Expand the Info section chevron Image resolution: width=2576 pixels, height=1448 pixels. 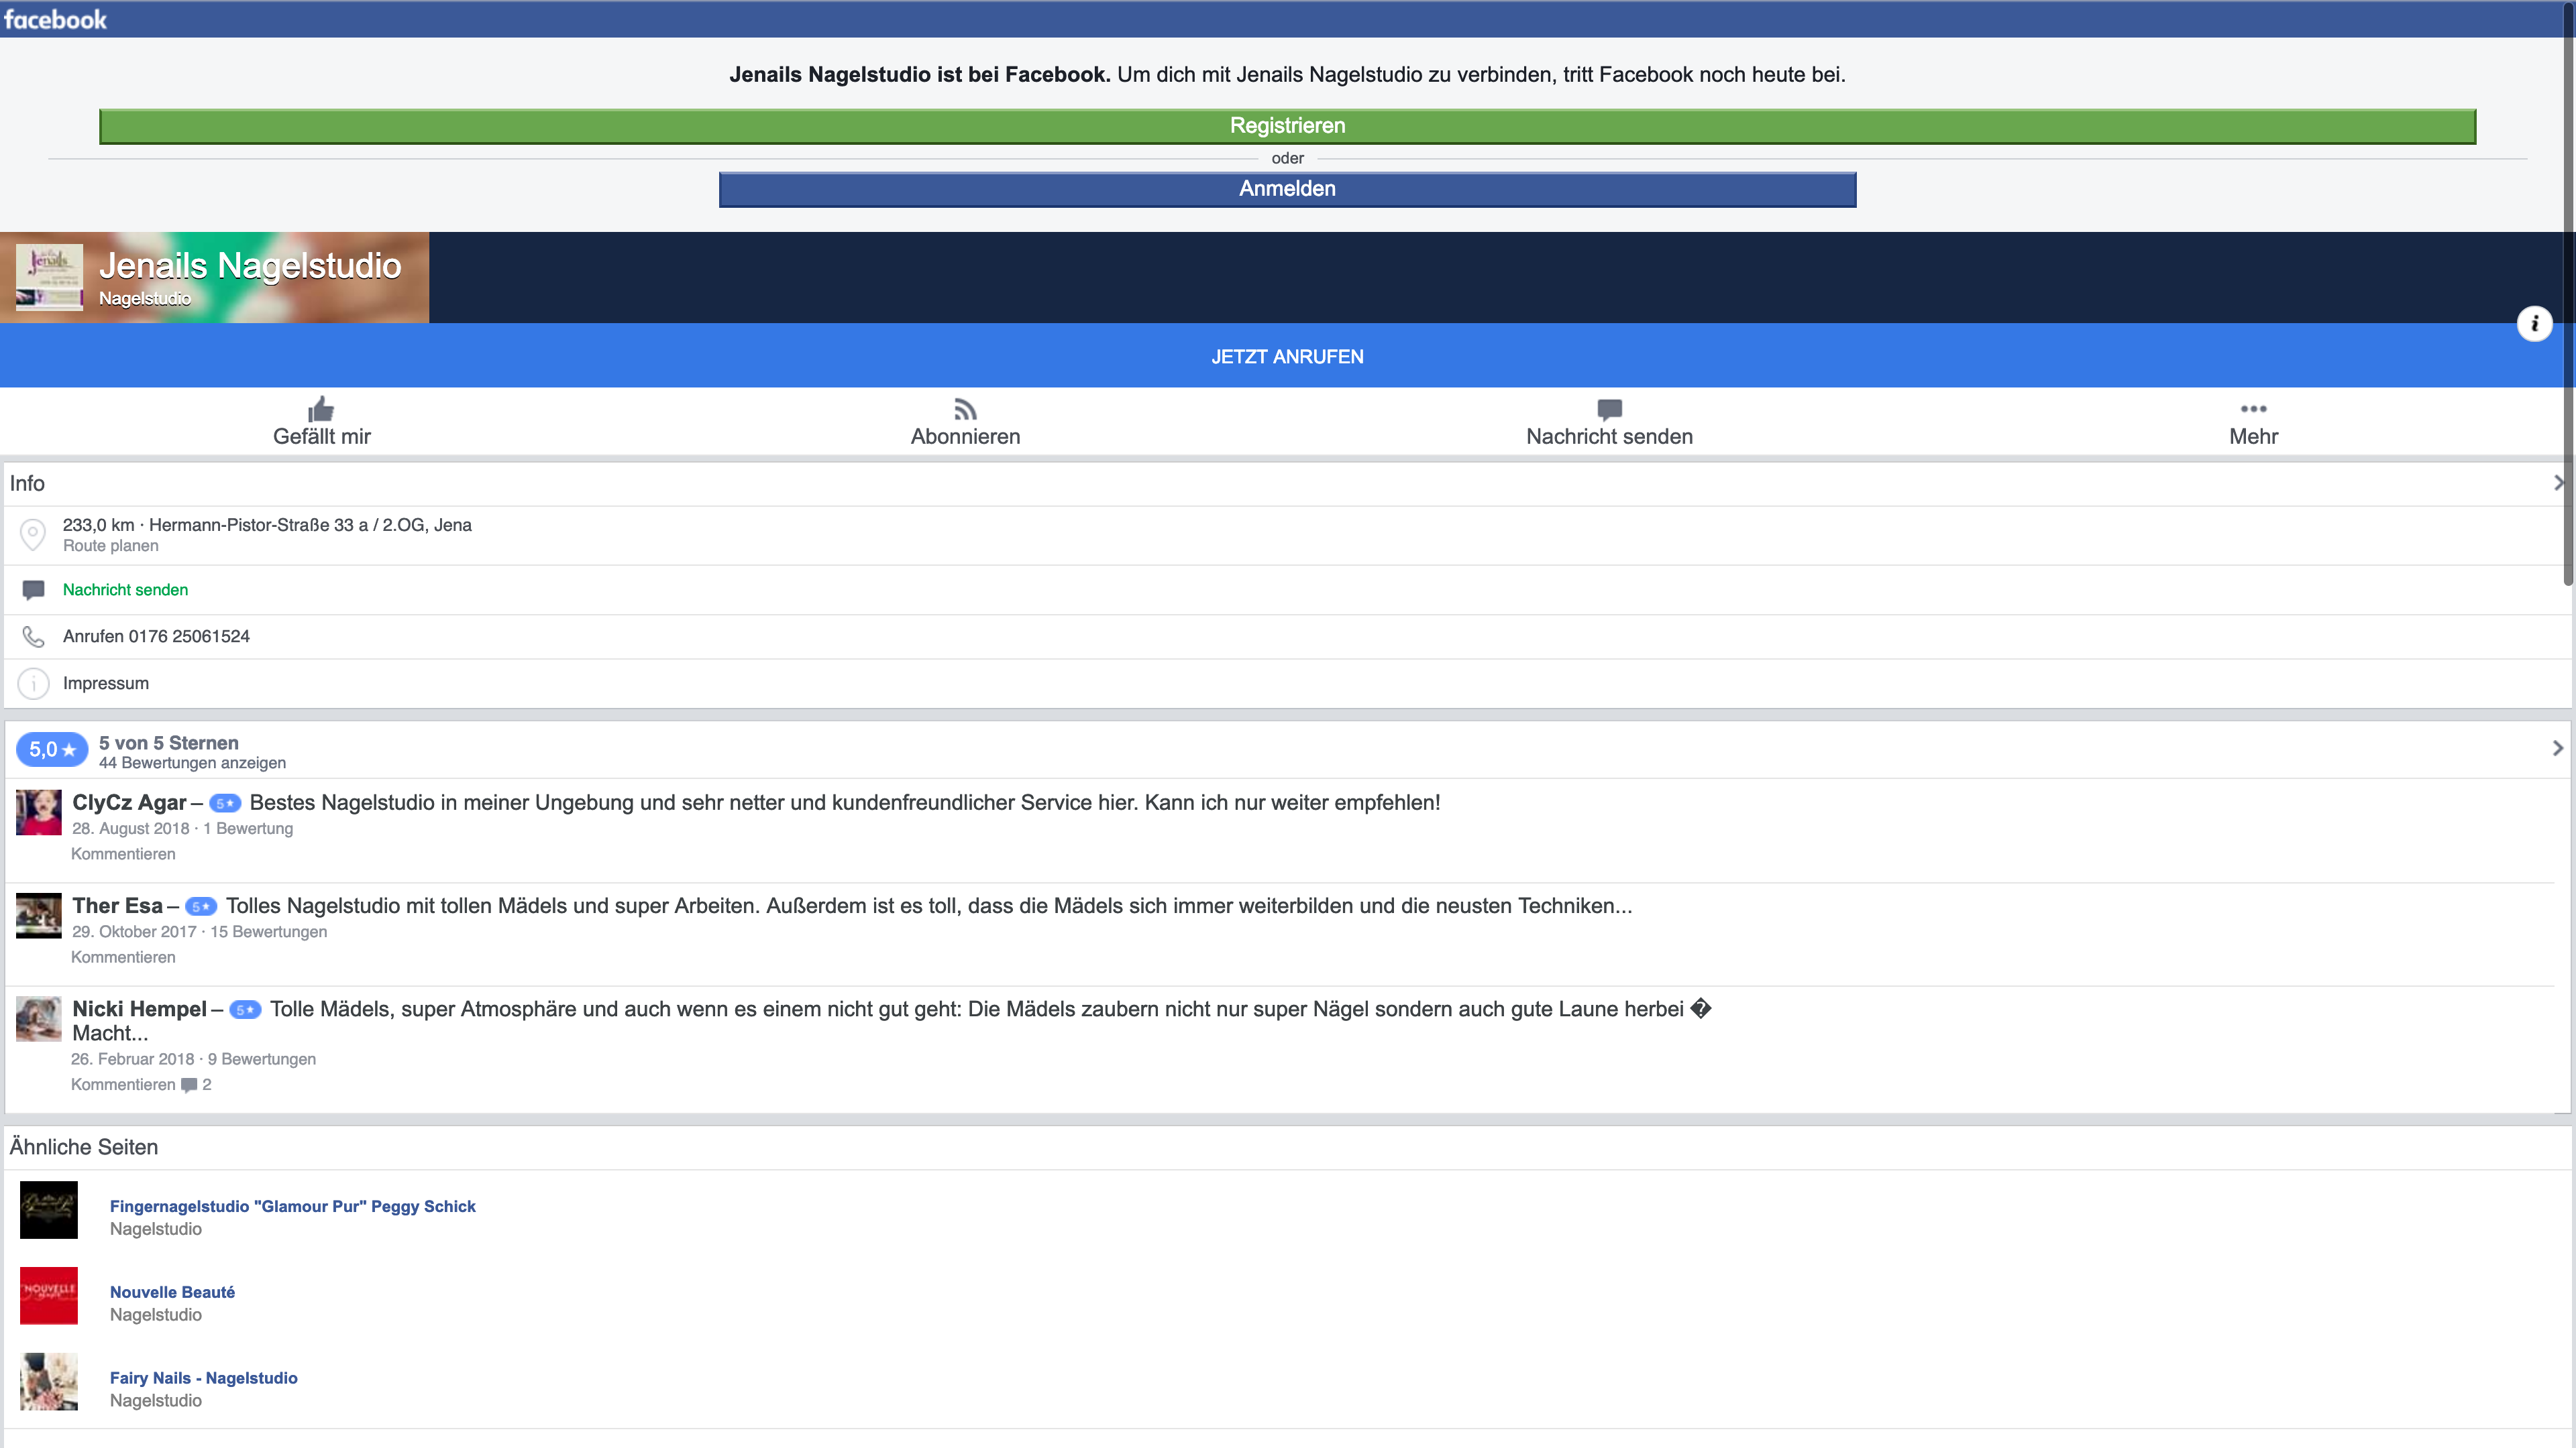pos(2558,483)
